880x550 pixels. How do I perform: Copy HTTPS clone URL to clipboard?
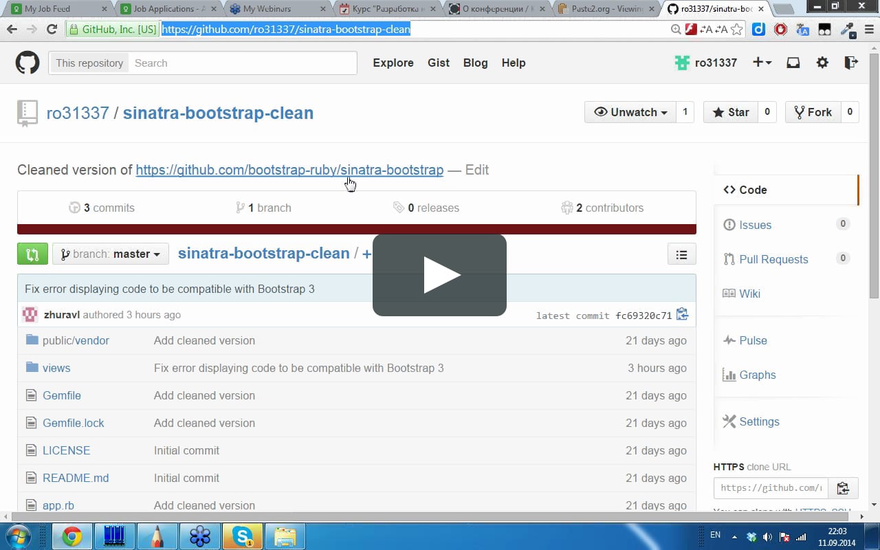(843, 488)
